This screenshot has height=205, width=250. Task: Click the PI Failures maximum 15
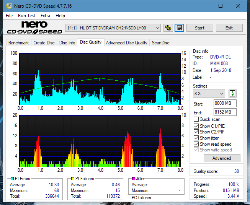(118, 190)
